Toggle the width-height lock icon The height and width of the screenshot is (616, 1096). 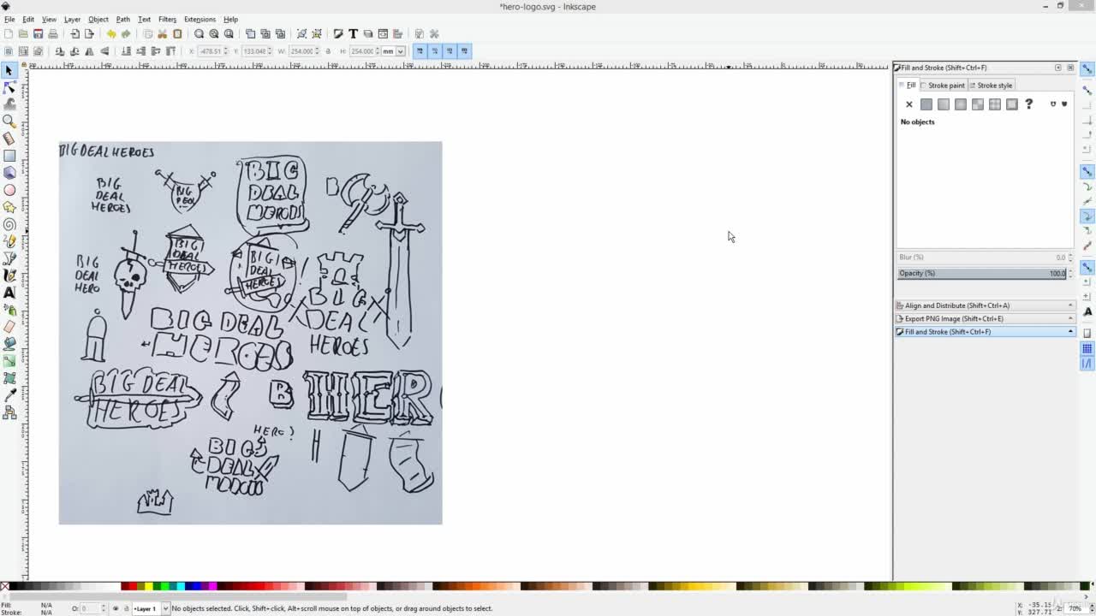pos(328,51)
